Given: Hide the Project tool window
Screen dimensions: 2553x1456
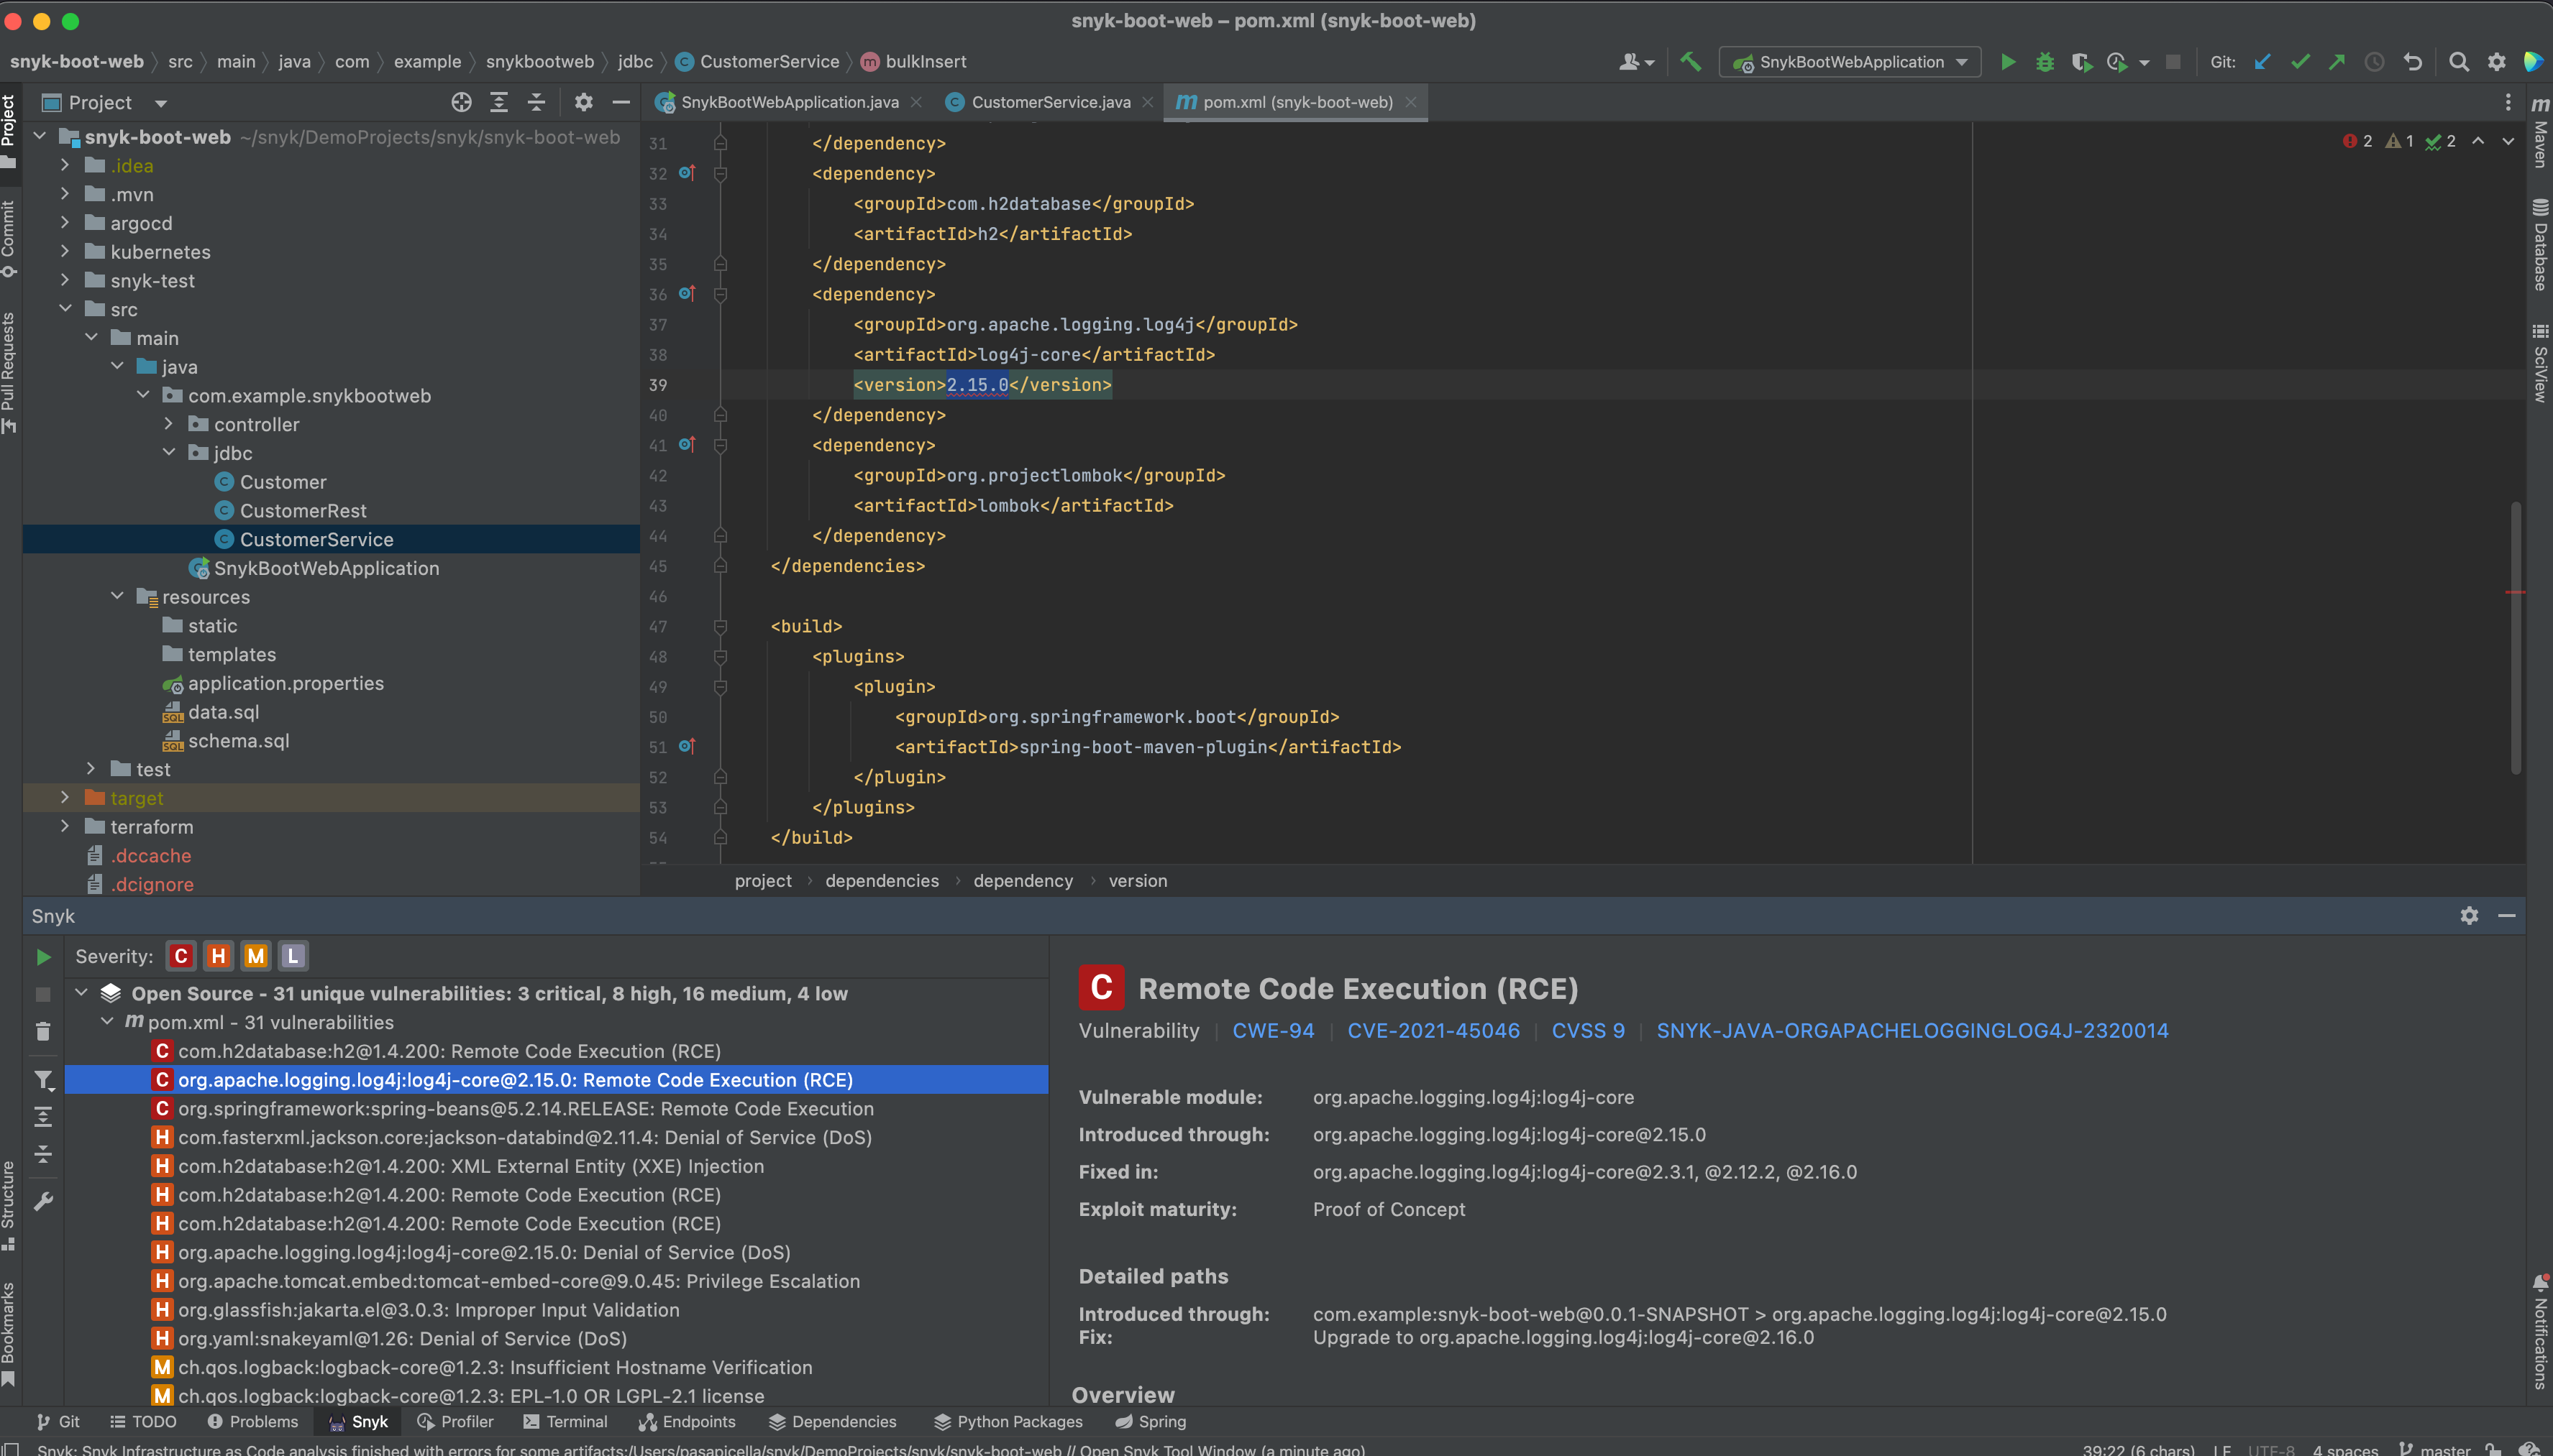Looking at the screenshot, I should (621, 102).
